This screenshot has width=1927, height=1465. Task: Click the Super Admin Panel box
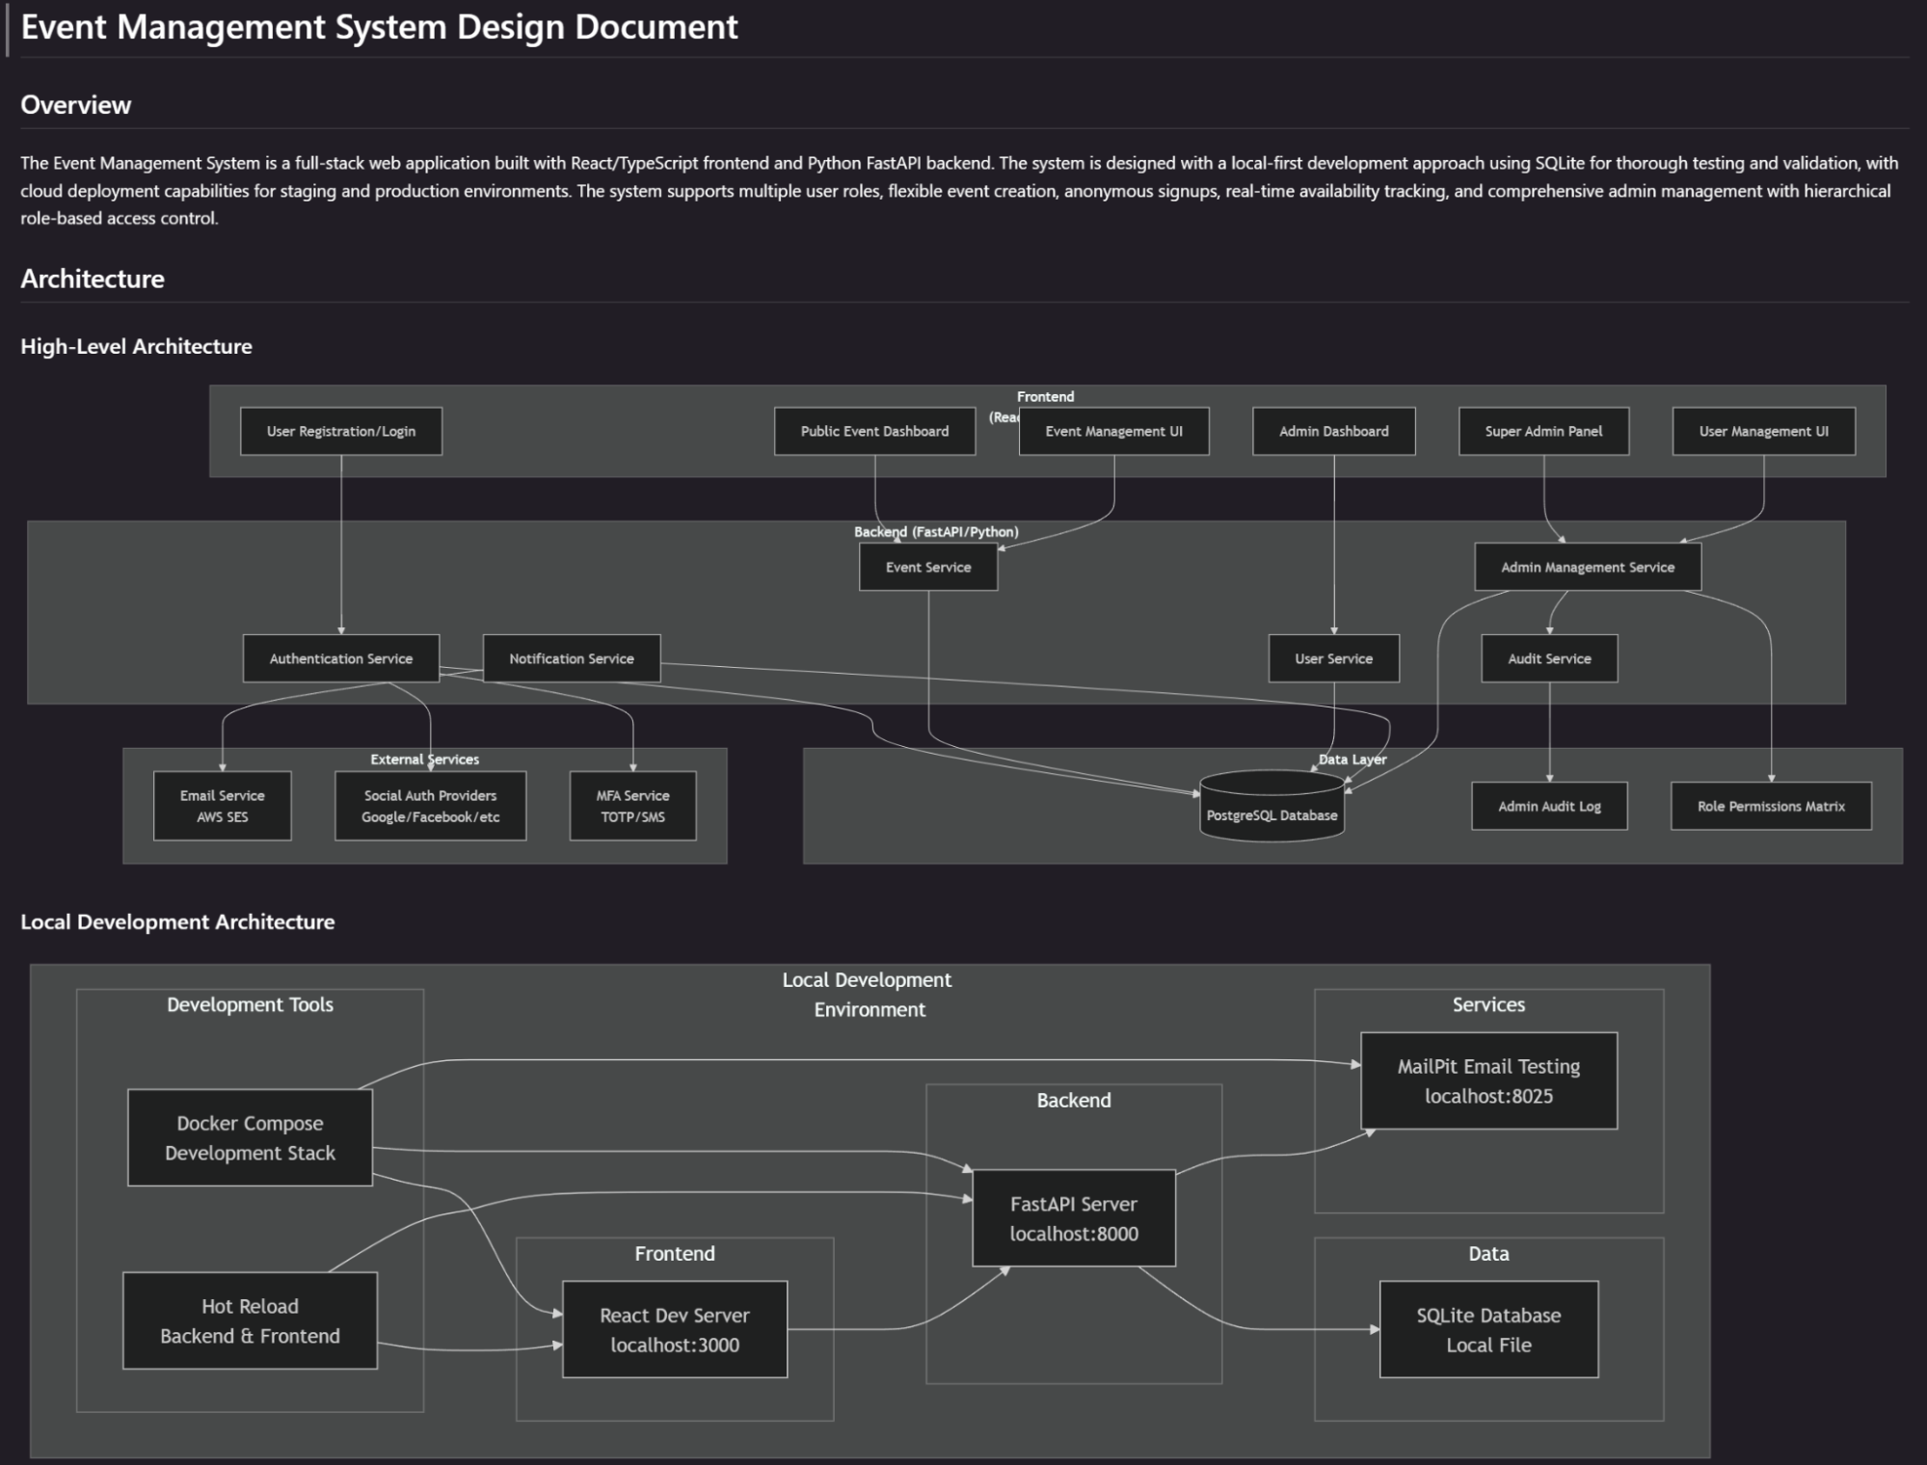tap(1543, 431)
